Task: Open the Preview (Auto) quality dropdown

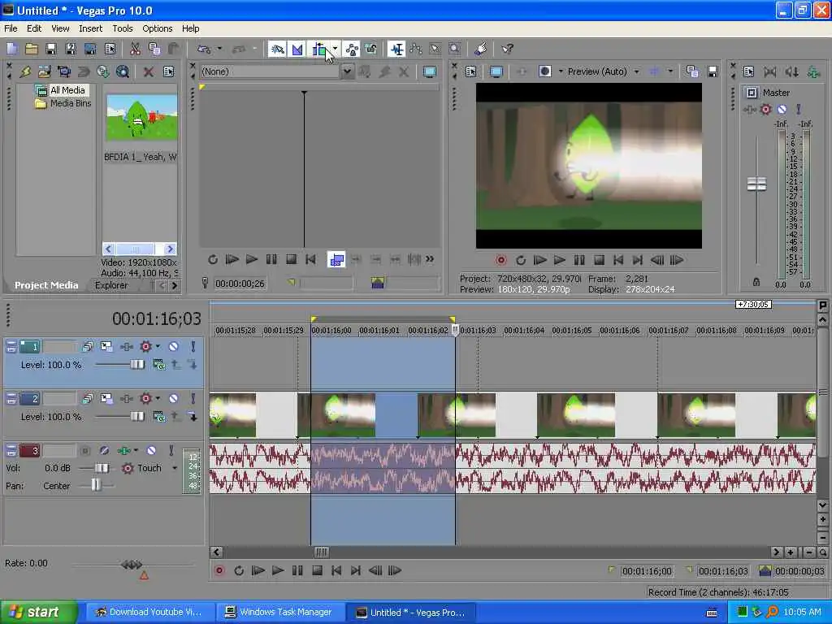Action: [636, 71]
